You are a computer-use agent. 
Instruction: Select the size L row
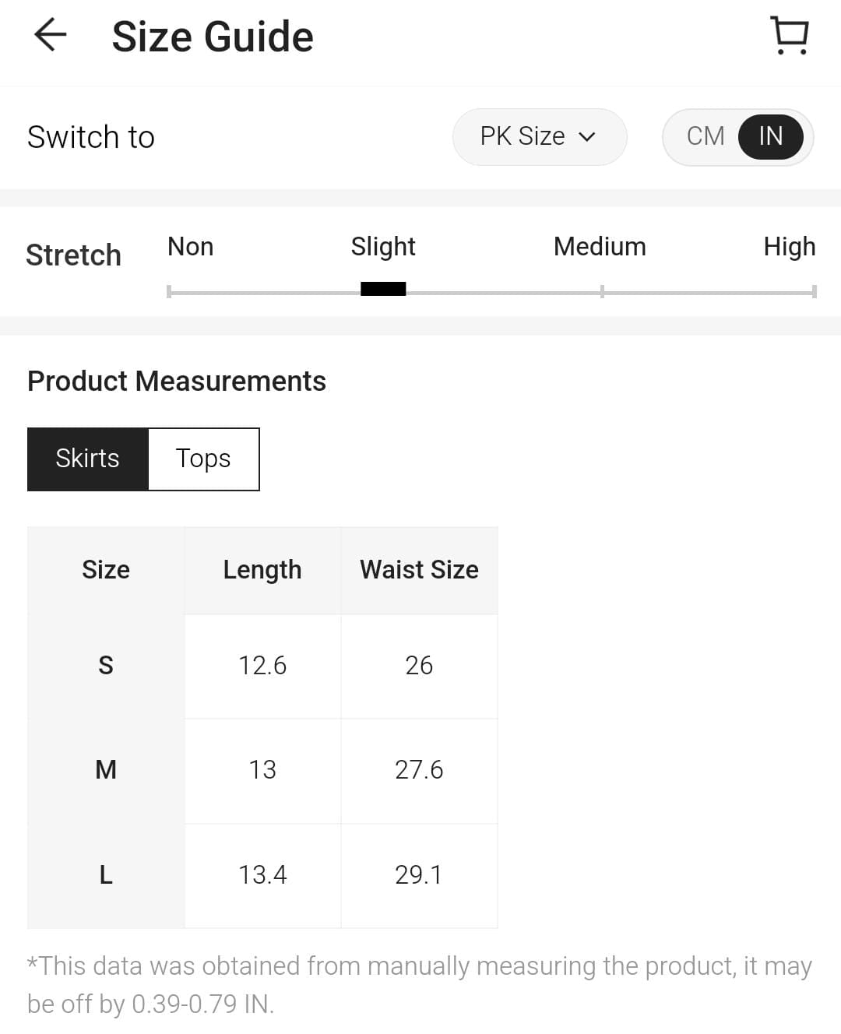point(106,875)
